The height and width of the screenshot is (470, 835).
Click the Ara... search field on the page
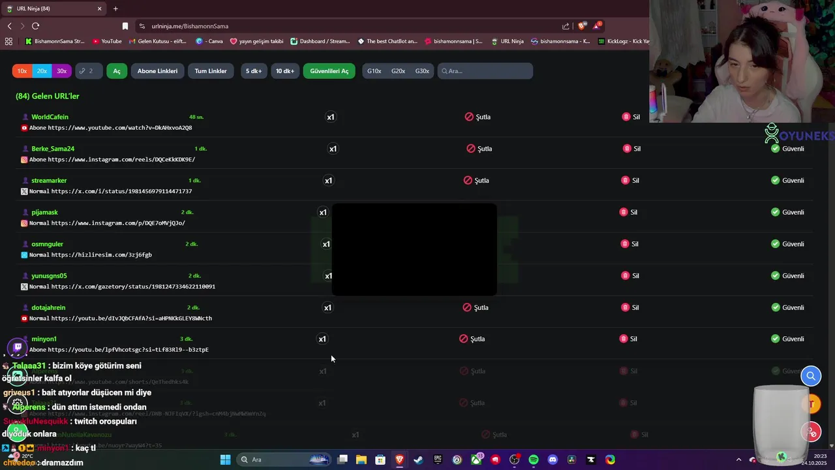coord(485,71)
